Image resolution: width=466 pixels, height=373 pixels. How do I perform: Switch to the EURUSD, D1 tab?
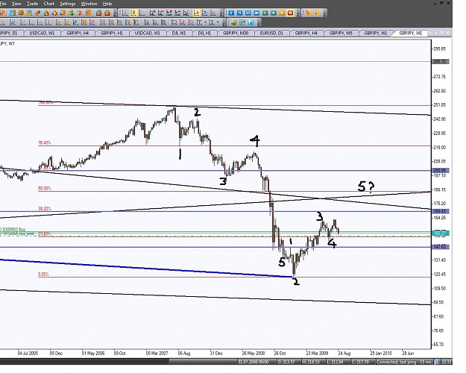(271, 33)
